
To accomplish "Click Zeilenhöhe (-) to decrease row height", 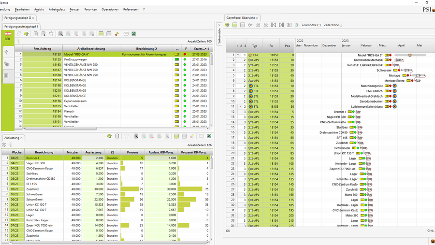I will (x=333, y=25).
